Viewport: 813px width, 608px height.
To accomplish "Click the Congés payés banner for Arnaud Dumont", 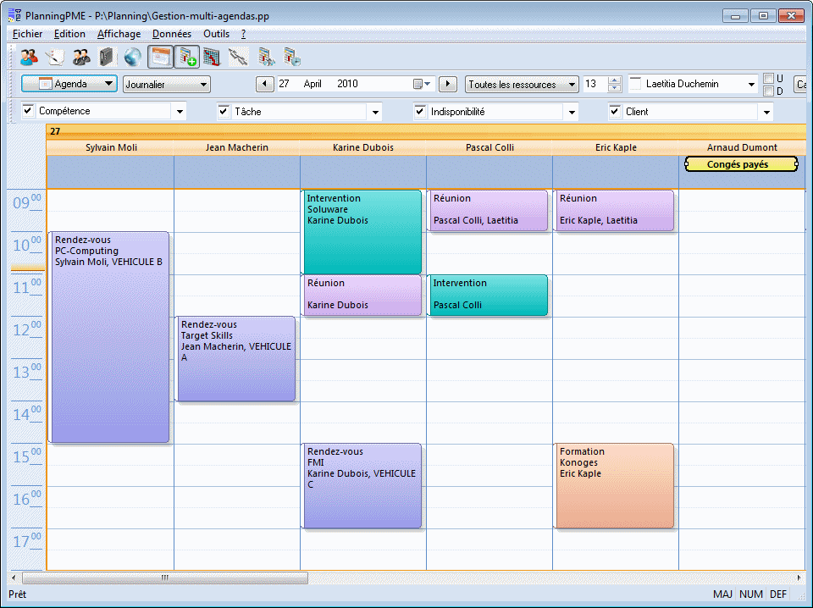I will coord(740,163).
